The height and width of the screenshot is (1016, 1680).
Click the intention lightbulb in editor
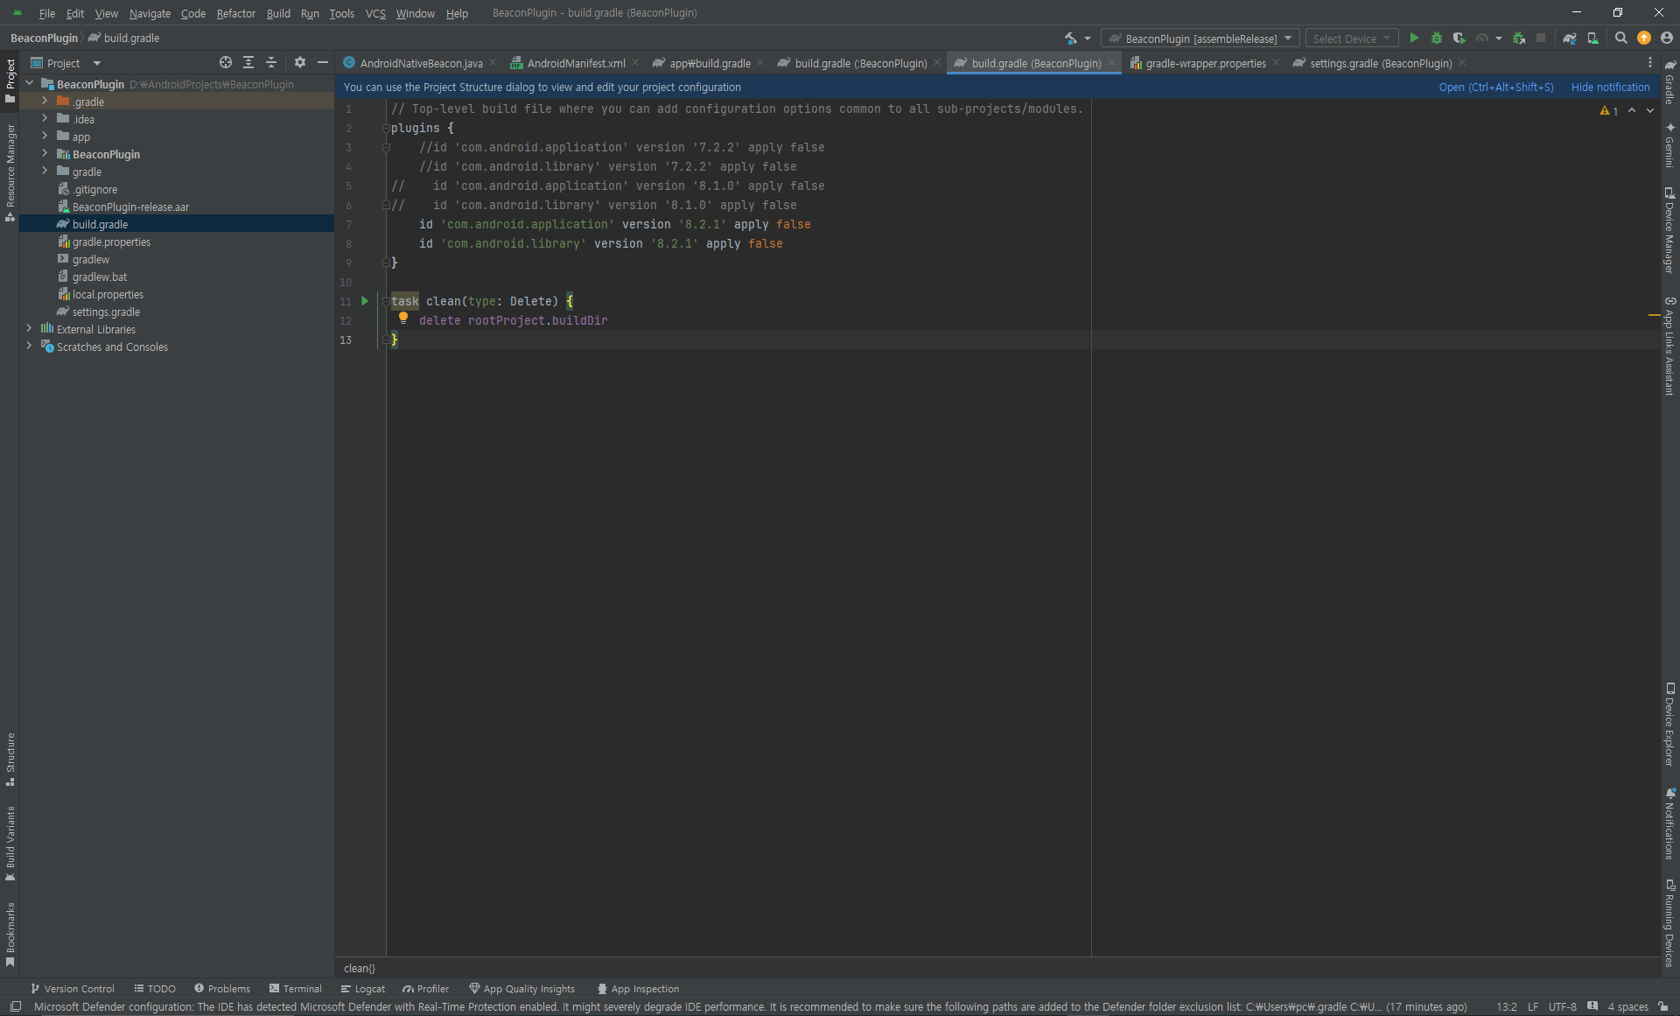pos(403,319)
